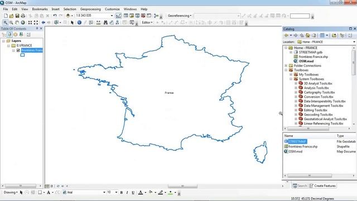The image size is (357, 201).
Task: Open the font name dropdown showing Arial
Action: pyautogui.click(x=104, y=193)
